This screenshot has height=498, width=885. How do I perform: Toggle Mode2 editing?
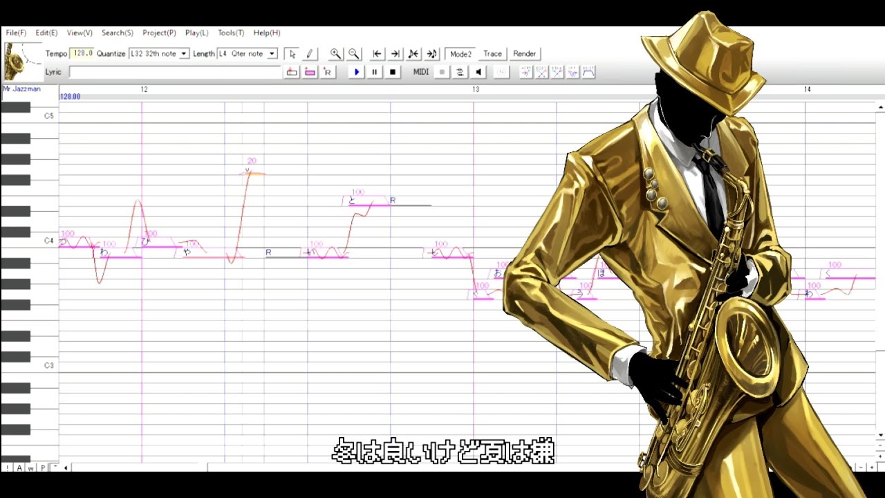(460, 54)
